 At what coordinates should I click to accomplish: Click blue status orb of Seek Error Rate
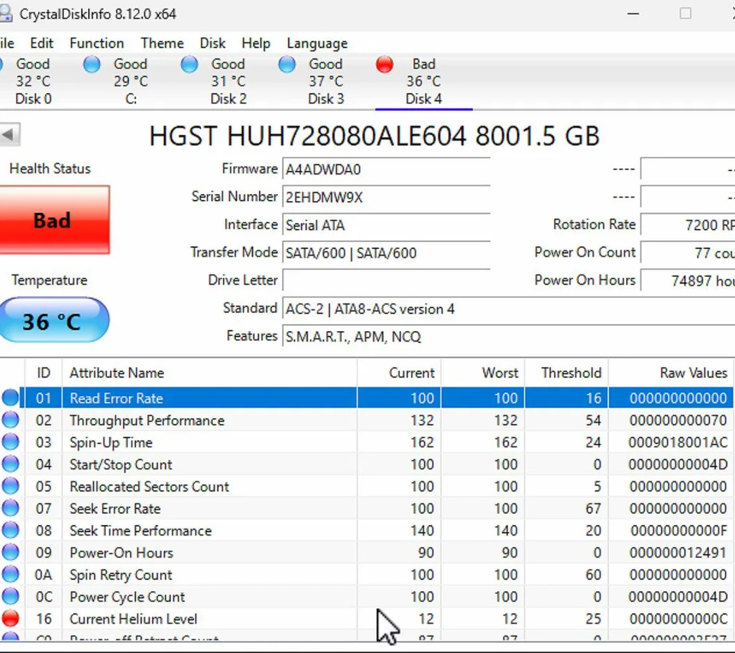click(11, 507)
